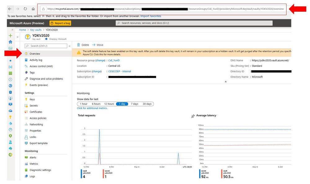Open the blue globe icon in the rail

[11, 86]
